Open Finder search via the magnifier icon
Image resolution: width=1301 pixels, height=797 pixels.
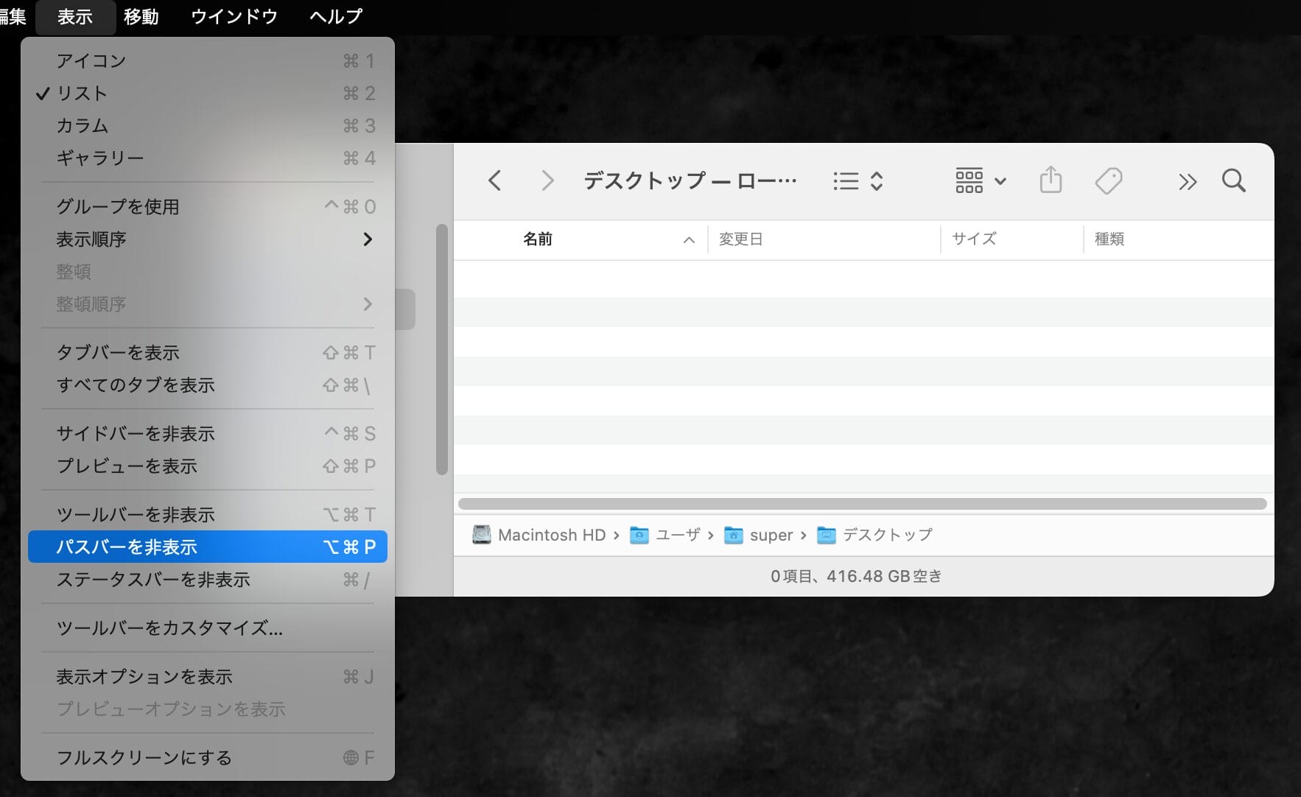(x=1233, y=180)
